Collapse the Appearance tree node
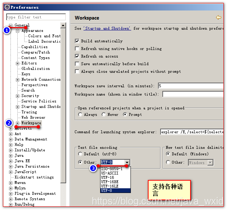The height and width of the screenshot is (210, 227). [x=17, y=31]
